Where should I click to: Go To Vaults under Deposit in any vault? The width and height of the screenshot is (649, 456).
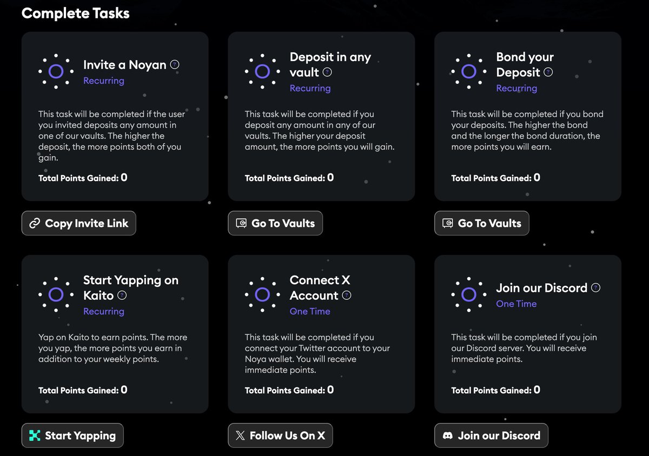275,223
